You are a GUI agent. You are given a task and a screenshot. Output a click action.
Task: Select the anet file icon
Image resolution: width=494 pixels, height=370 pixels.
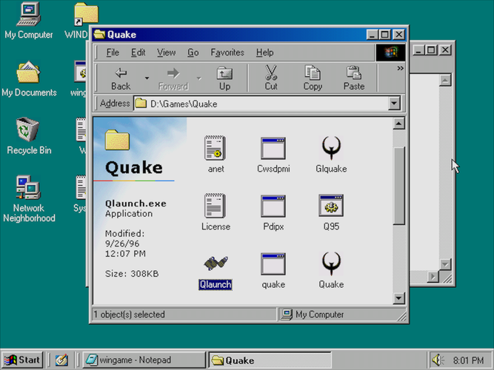216,149
